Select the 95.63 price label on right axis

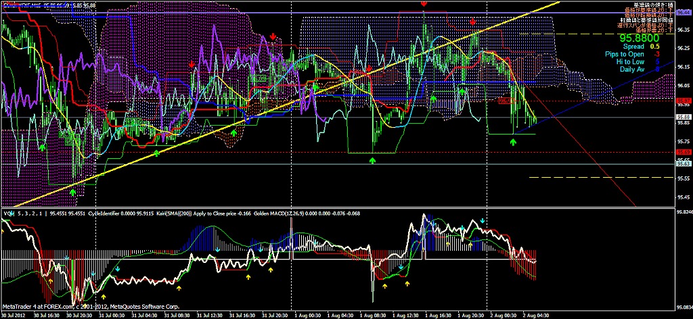pyautogui.click(x=683, y=164)
